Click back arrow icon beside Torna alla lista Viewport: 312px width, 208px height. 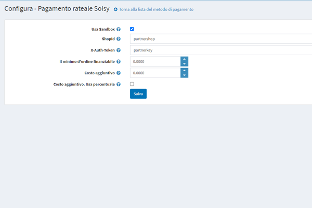tap(115, 9)
